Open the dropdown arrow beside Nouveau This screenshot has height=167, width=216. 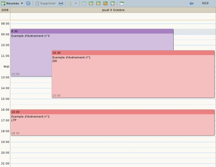22,3
